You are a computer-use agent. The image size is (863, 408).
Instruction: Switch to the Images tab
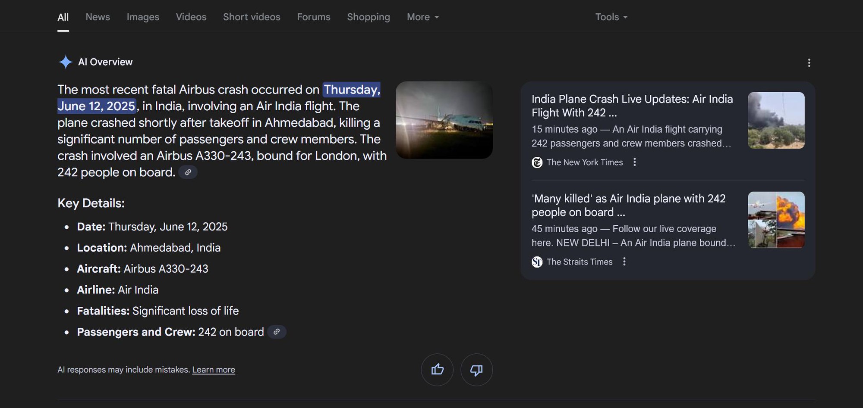coord(143,17)
